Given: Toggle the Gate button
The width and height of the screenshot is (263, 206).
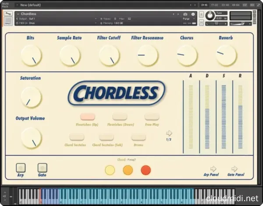Looking at the screenshot, I should pos(42,167).
